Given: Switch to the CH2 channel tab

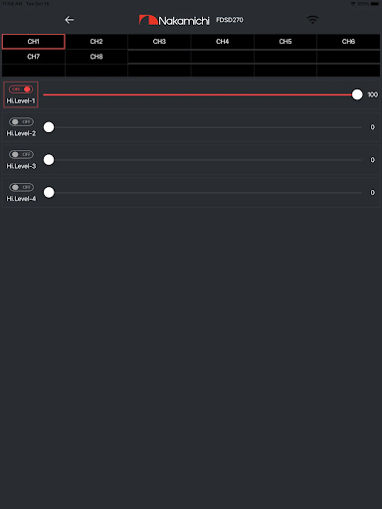Looking at the screenshot, I should point(96,42).
